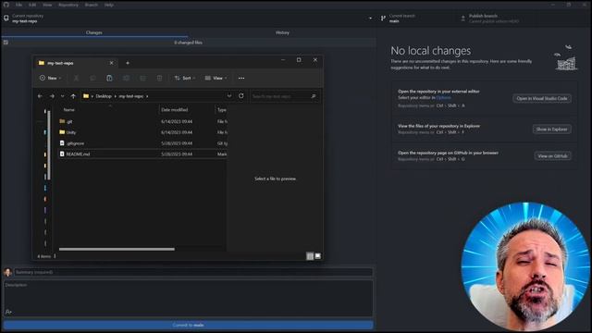
Task: Open the Options link for external editor
Action: pos(443,97)
